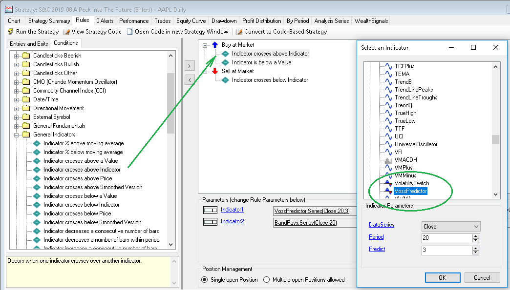Click the Indicator2 parameter slider icon

click(x=210, y=222)
